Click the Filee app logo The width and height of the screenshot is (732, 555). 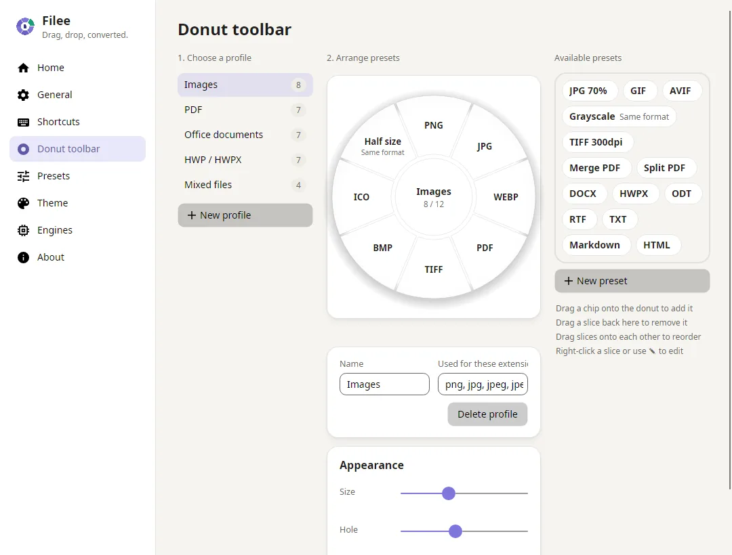tap(25, 26)
